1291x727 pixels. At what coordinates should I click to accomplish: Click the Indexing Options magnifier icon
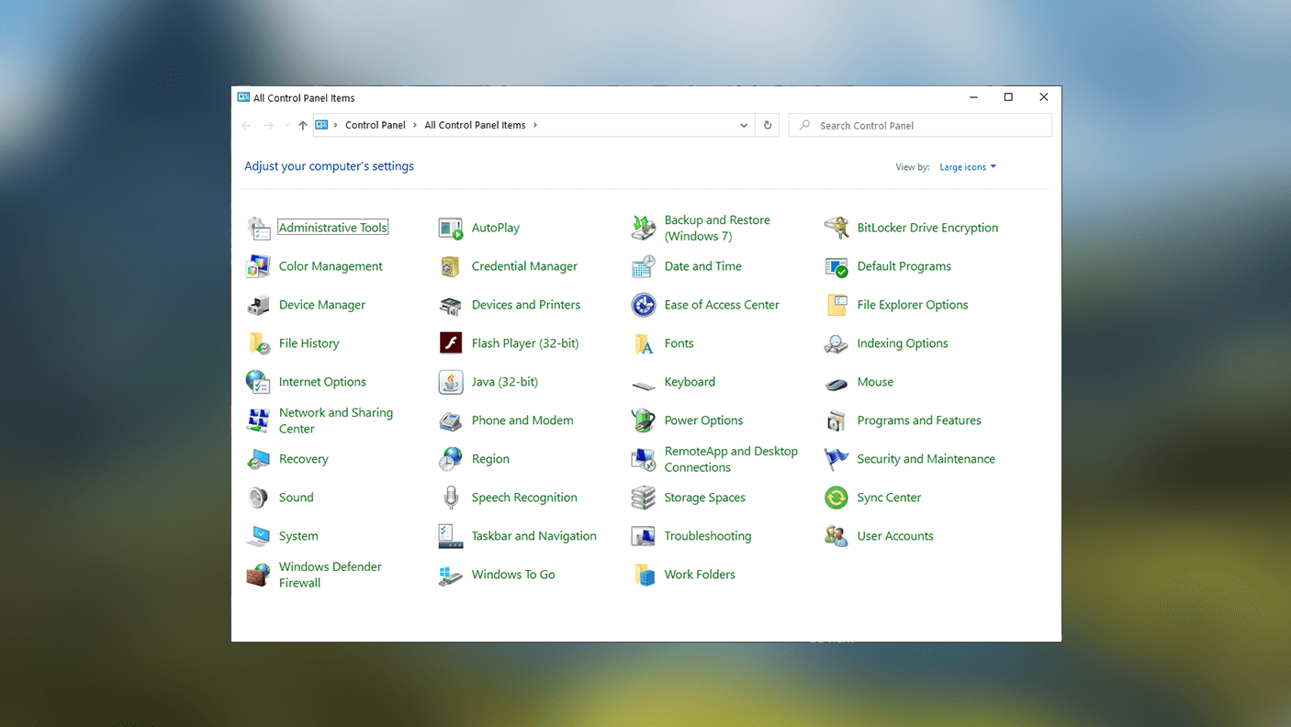836,343
